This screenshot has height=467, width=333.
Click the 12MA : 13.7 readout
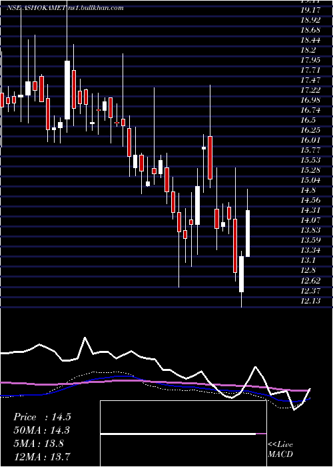(42, 456)
